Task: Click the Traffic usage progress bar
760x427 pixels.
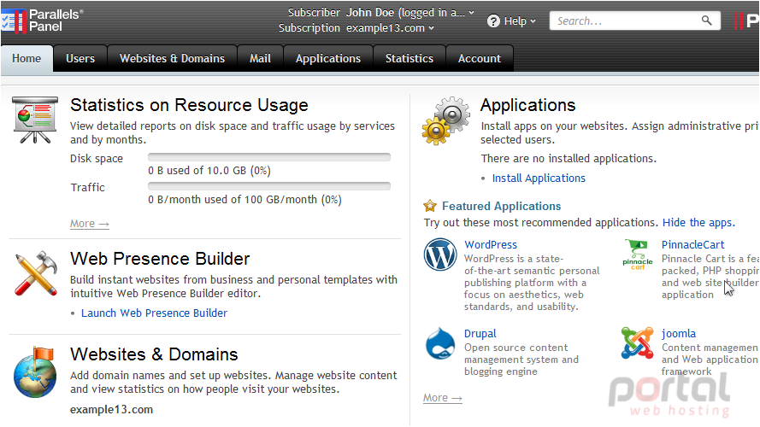Action: 269,186
